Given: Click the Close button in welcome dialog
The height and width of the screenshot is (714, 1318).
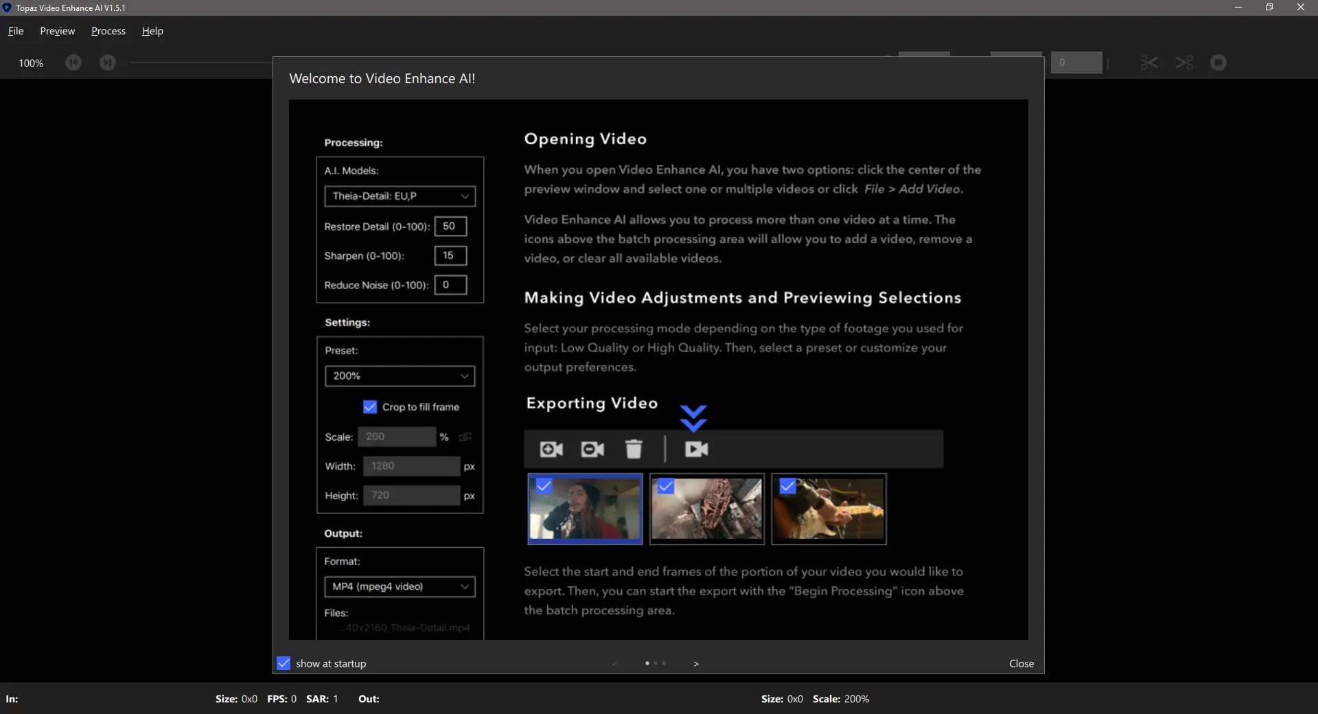Looking at the screenshot, I should 1021,663.
